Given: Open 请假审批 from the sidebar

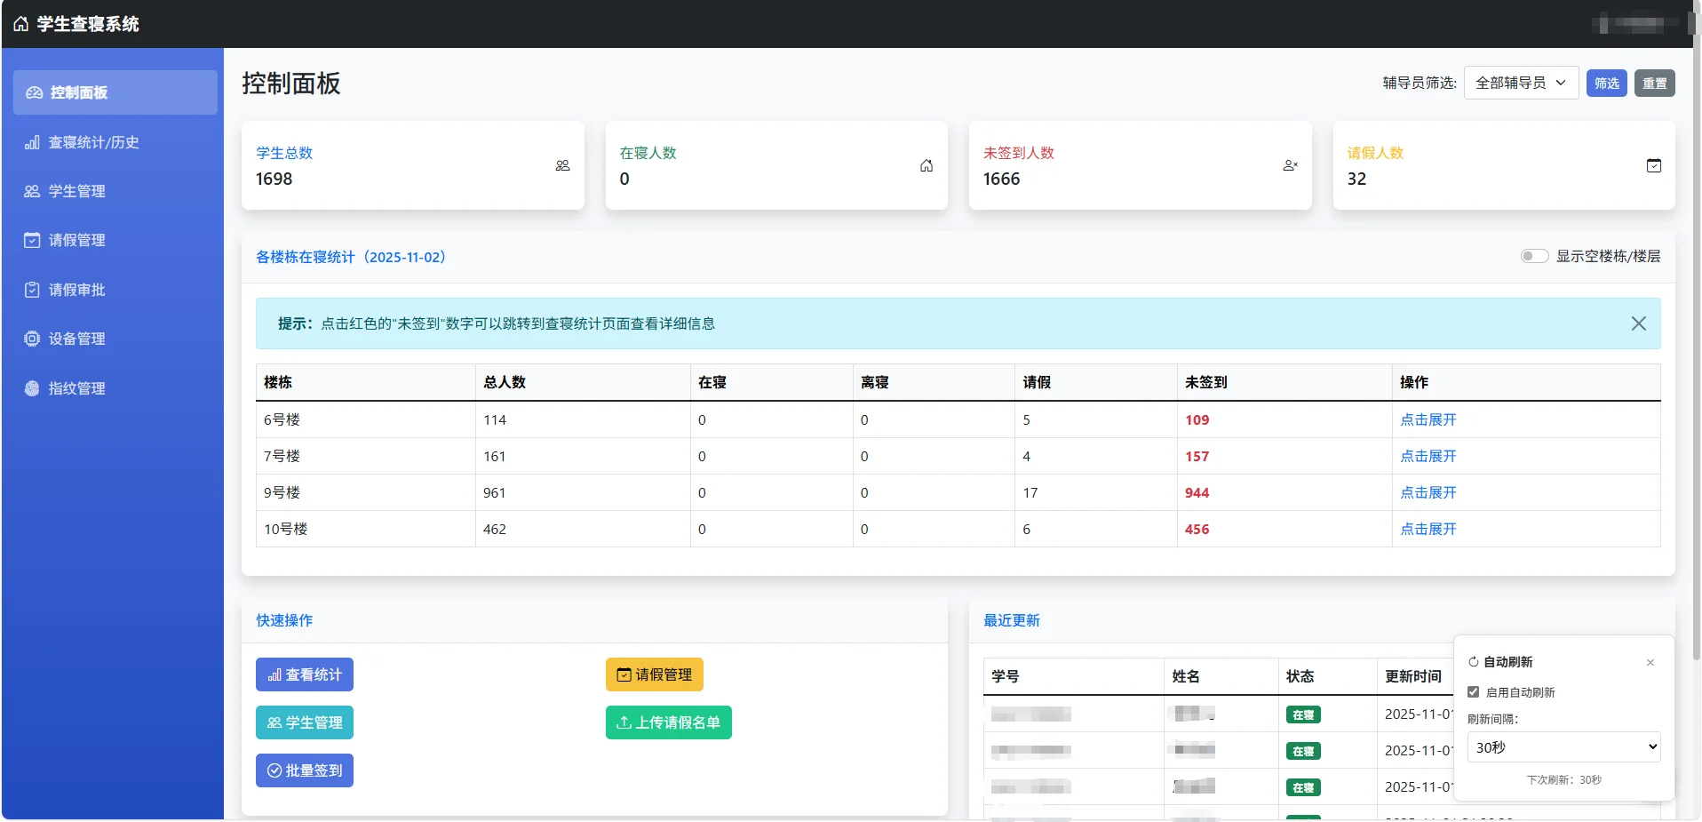Looking at the screenshot, I should 76,290.
